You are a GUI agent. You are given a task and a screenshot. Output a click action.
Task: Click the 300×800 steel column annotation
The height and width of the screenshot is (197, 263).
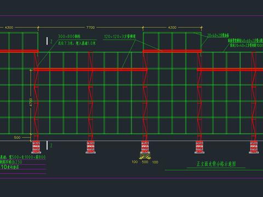click(x=69, y=37)
